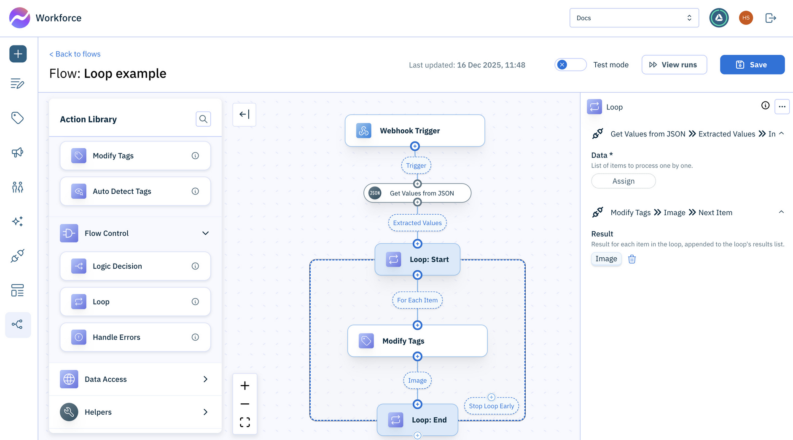
Task: Open the AI sparkles icon in sidebar
Action: coord(17,221)
